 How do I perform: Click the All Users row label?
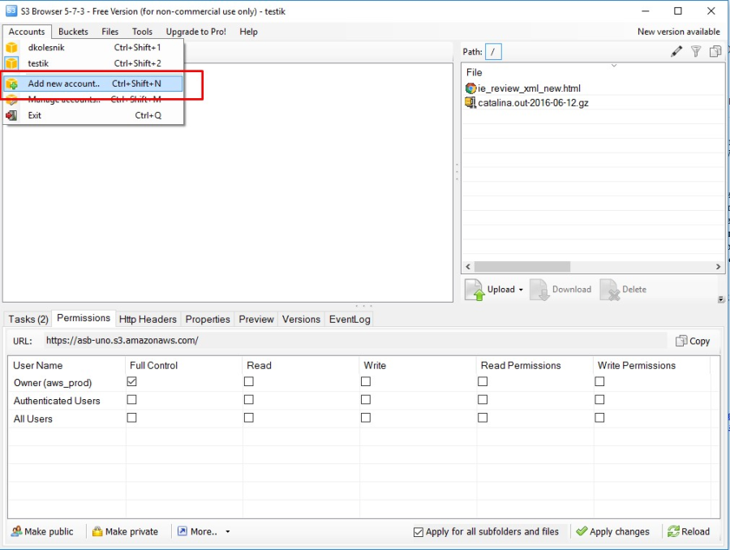pyautogui.click(x=33, y=419)
